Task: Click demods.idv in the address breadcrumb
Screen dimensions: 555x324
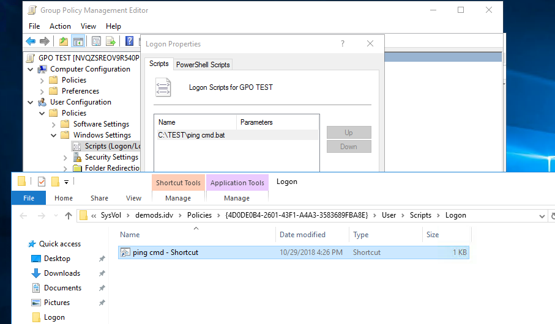Action: [154, 215]
